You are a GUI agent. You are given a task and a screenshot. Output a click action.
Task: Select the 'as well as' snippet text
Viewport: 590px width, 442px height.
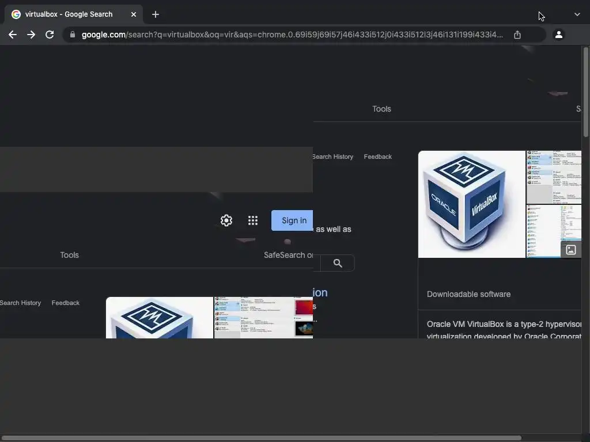tap(334, 229)
